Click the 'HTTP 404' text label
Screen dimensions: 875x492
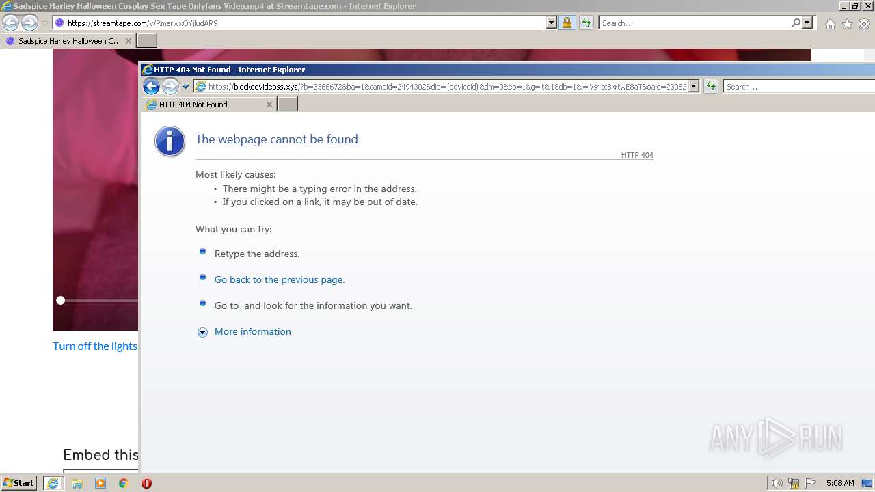click(637, 155)
